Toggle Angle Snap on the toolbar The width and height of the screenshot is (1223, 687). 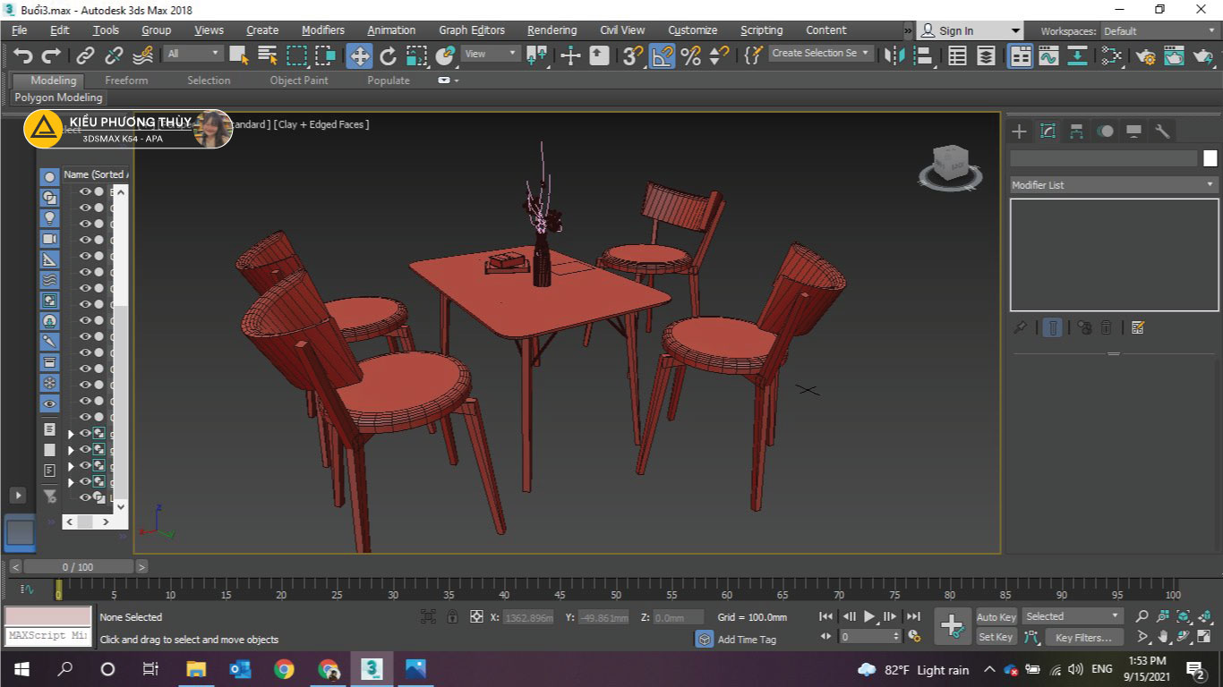662,56
